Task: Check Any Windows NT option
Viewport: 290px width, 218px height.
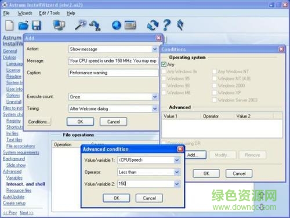Action: coord(215,71)
